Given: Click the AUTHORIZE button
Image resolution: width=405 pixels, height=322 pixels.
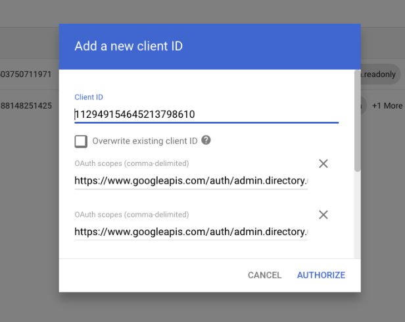Looking at the screenshot, I should (321, 275).
